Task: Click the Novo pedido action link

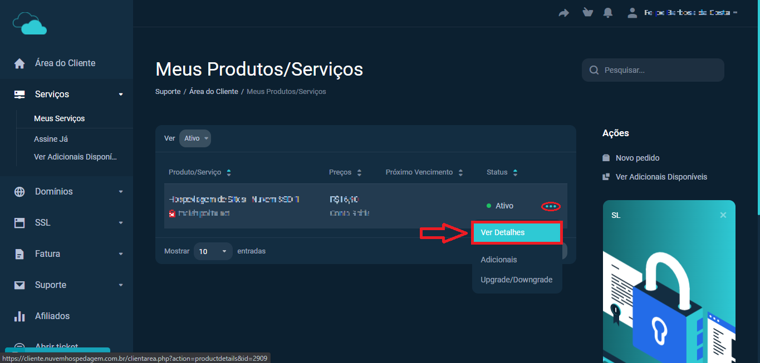Action: click(637, 158)
